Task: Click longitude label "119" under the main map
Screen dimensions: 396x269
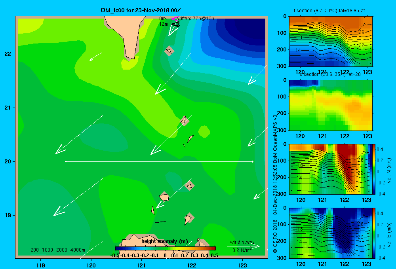Action: [40, 265]
